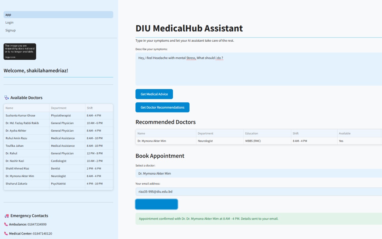Viewport: 382px width, 239px height.
Task: Click Get Doctor Recommendations button
Action: click(x=162, y=107)
